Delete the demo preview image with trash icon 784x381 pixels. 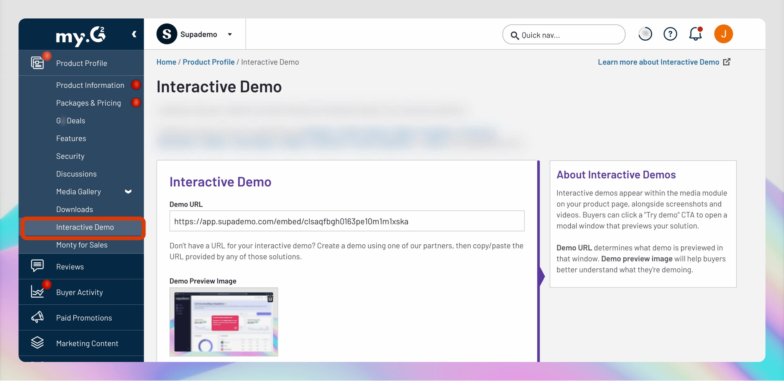270,299
